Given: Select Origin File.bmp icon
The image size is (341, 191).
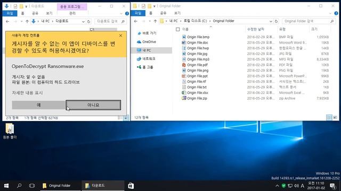Looking at the screenshot, I should pos(184,37).
